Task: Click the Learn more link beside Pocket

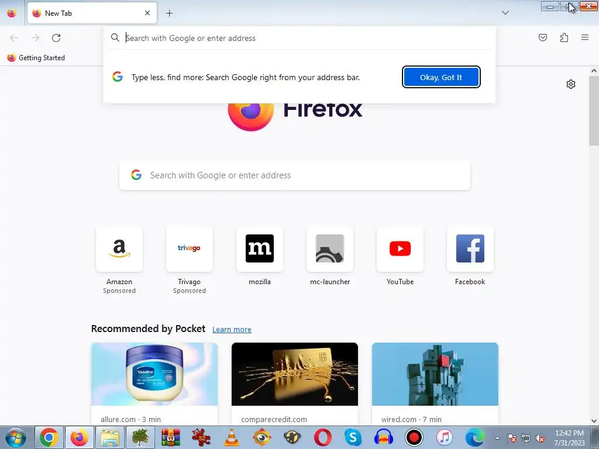Action: [232, 330]
